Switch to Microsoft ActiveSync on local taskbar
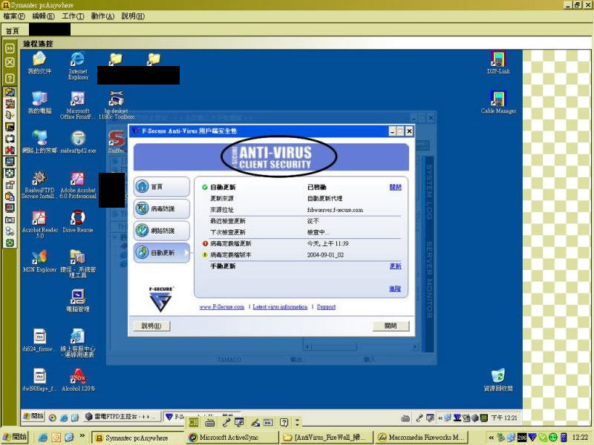 232,438
